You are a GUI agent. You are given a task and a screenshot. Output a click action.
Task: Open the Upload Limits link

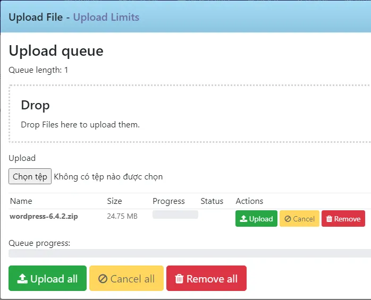pyautogui.click(x=106, y=17)
